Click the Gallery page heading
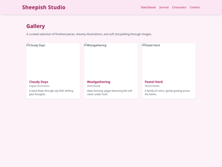Screen dimensions: 222x167 (x=35, y=26)
